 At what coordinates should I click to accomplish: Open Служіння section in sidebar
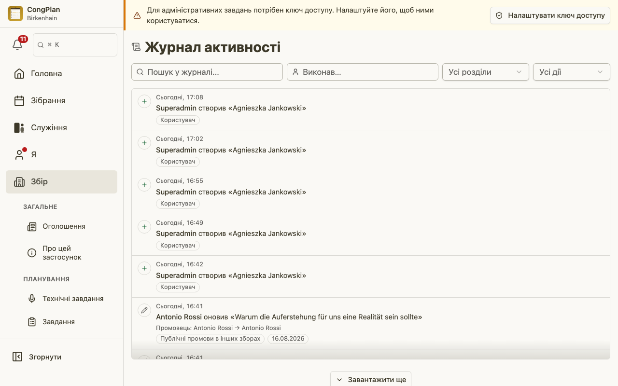point(61,128)
